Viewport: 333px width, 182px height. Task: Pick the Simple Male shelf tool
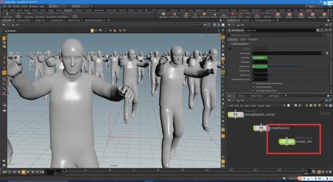coord(29,15)
